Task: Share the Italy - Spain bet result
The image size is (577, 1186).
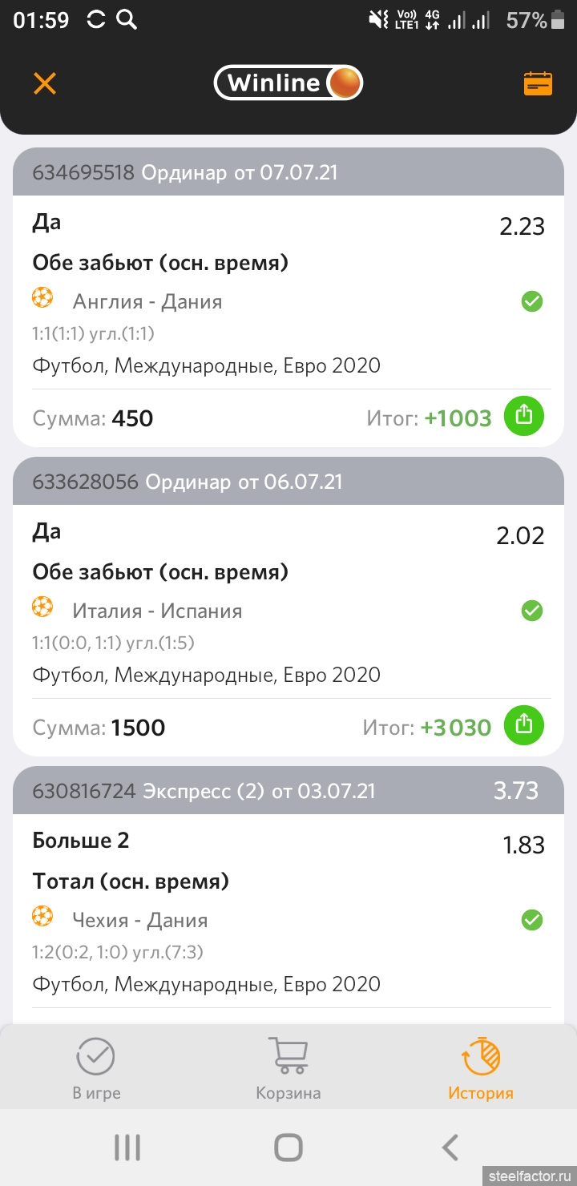Action: [x=523, y=724]
